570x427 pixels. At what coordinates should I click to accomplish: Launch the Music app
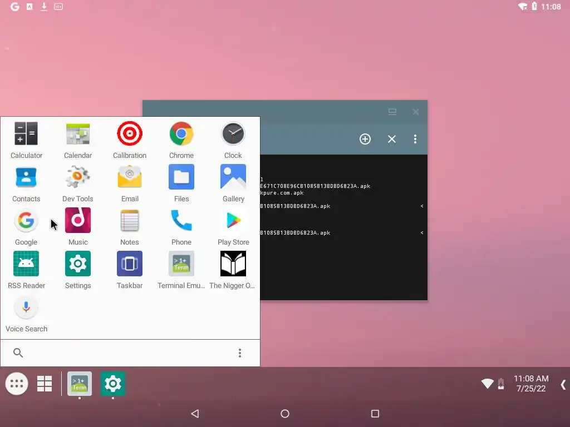click(78, 227)
